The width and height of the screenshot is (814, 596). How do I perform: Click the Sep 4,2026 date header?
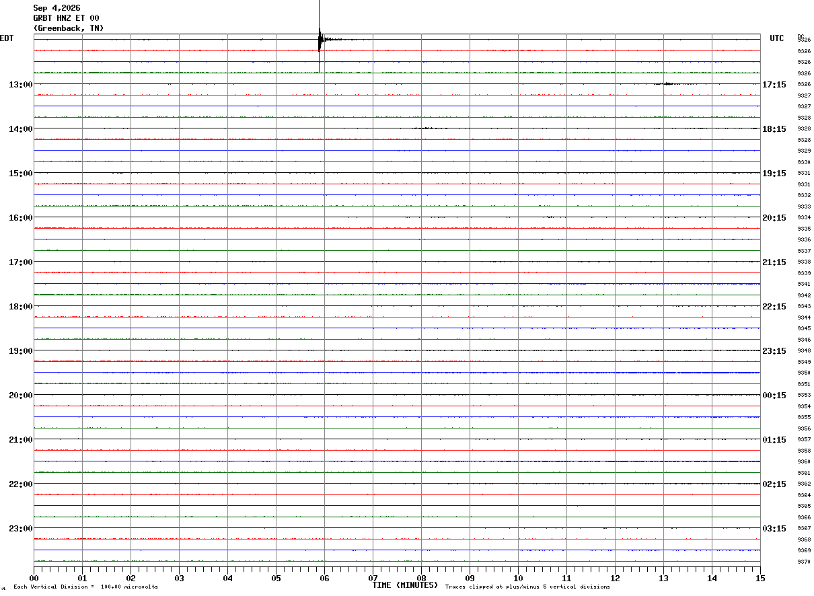(x=57, y=8)
